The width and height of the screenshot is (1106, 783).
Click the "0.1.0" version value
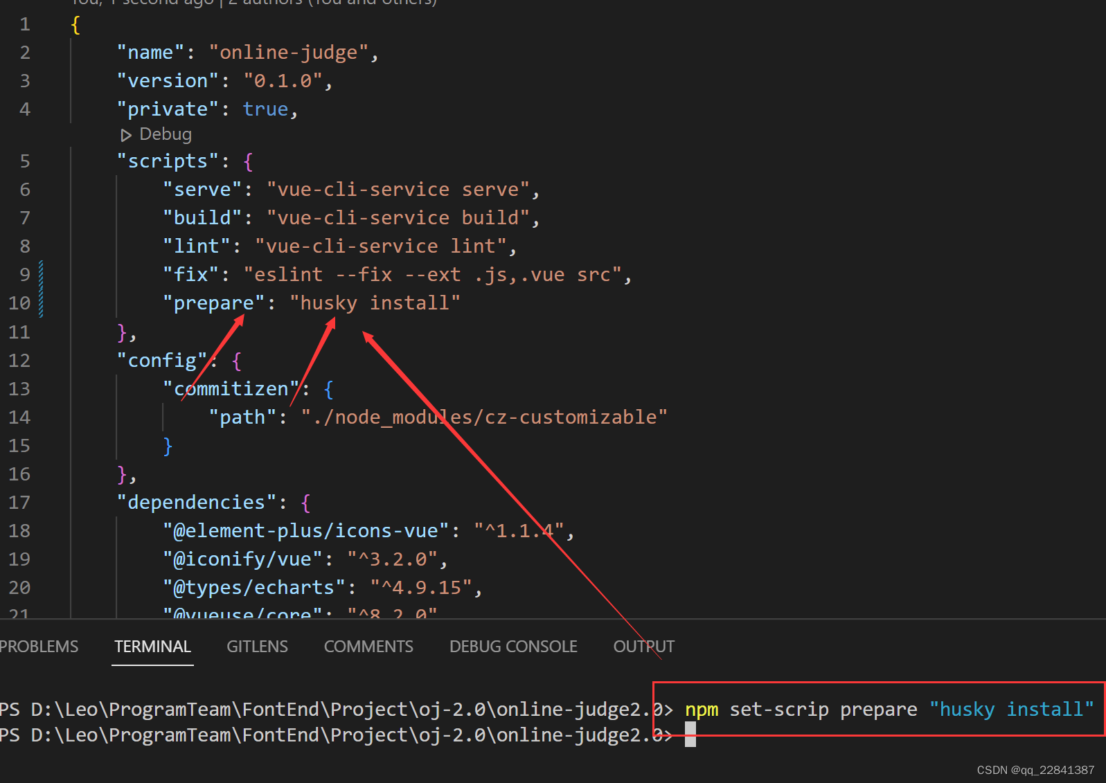[283, 81]
